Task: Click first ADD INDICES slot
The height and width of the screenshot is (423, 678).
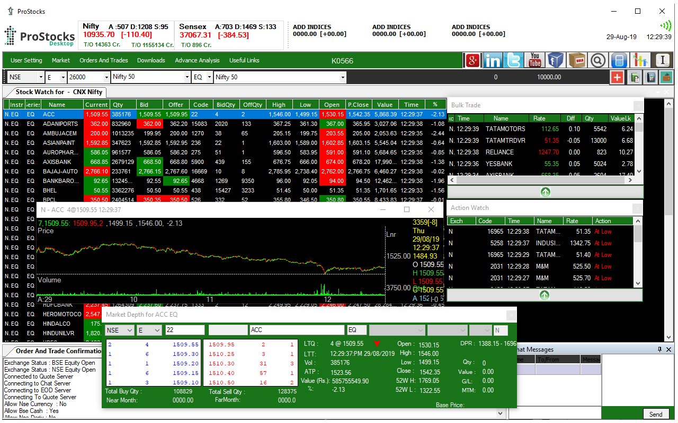Action: coord(319,31)
